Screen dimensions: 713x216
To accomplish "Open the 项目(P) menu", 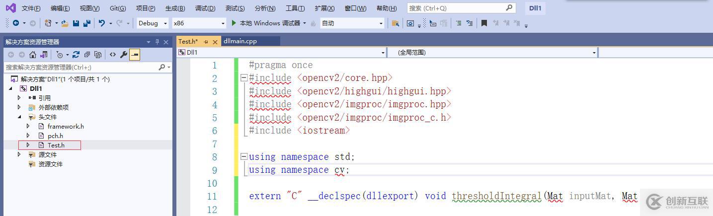I will [x=146, y=8].
